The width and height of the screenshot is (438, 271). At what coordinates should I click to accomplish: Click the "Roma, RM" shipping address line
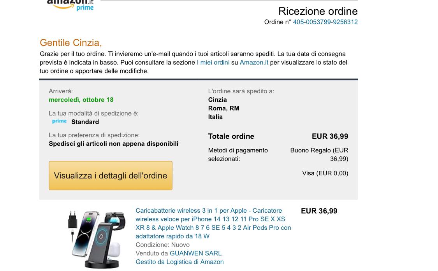(224, 108)
